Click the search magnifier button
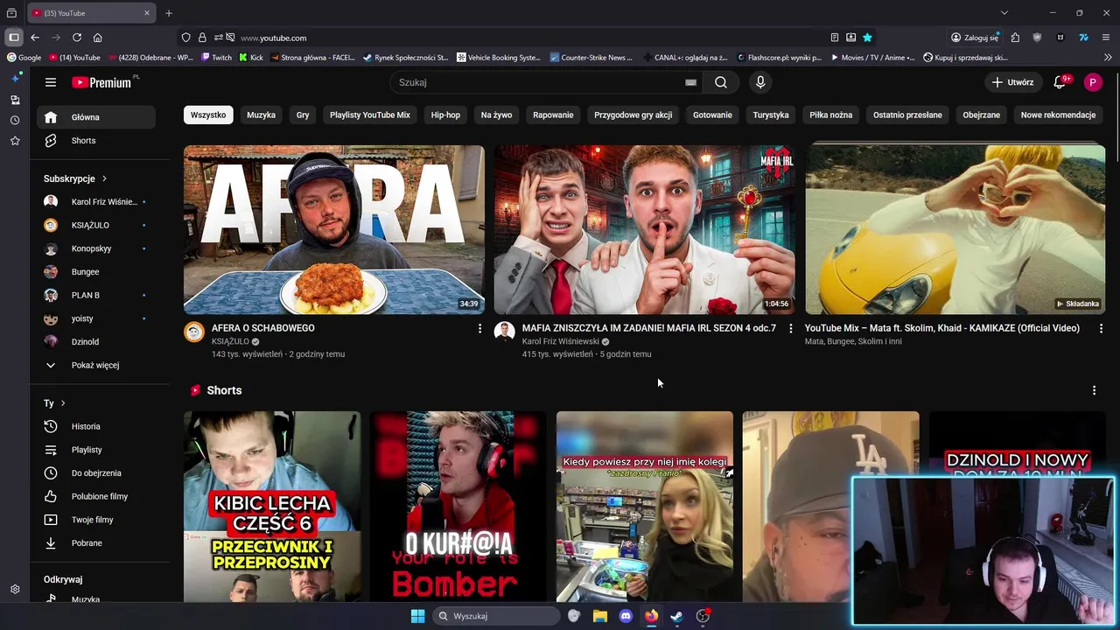The width and height of the screenshot is (1120, 630). (720, 82)
